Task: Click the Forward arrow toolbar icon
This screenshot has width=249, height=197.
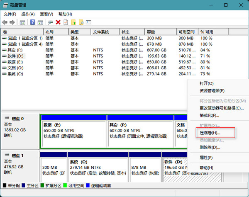Action: click(x=12, y=22)
